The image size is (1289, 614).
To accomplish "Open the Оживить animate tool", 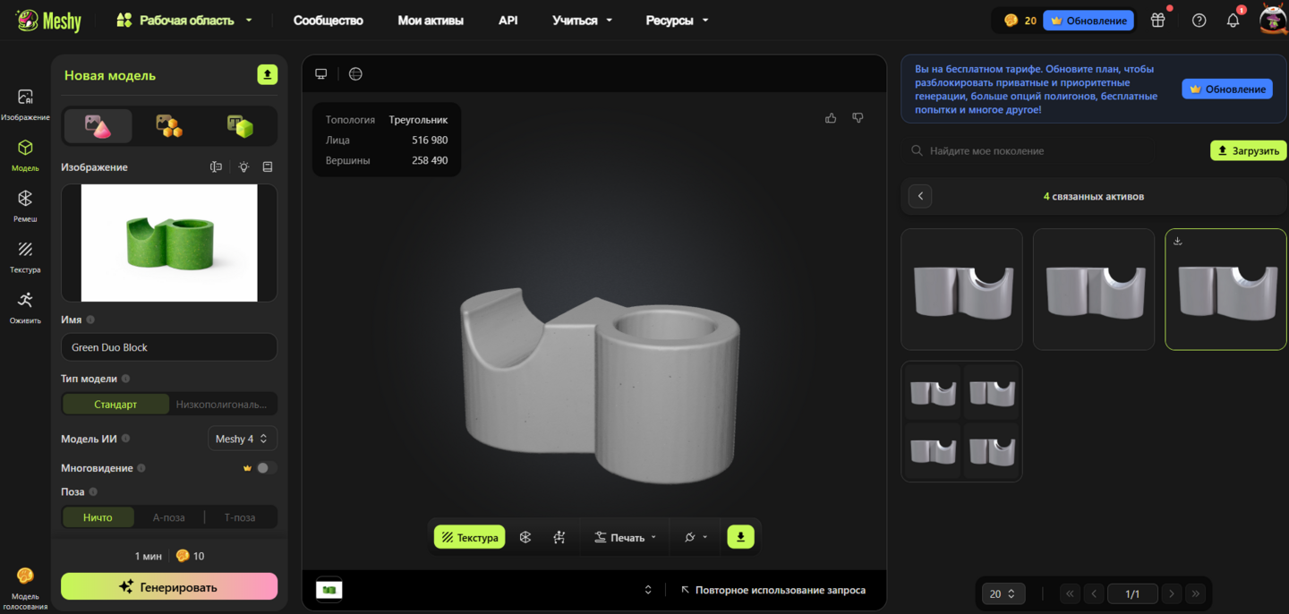I will [x=25, y=307].
